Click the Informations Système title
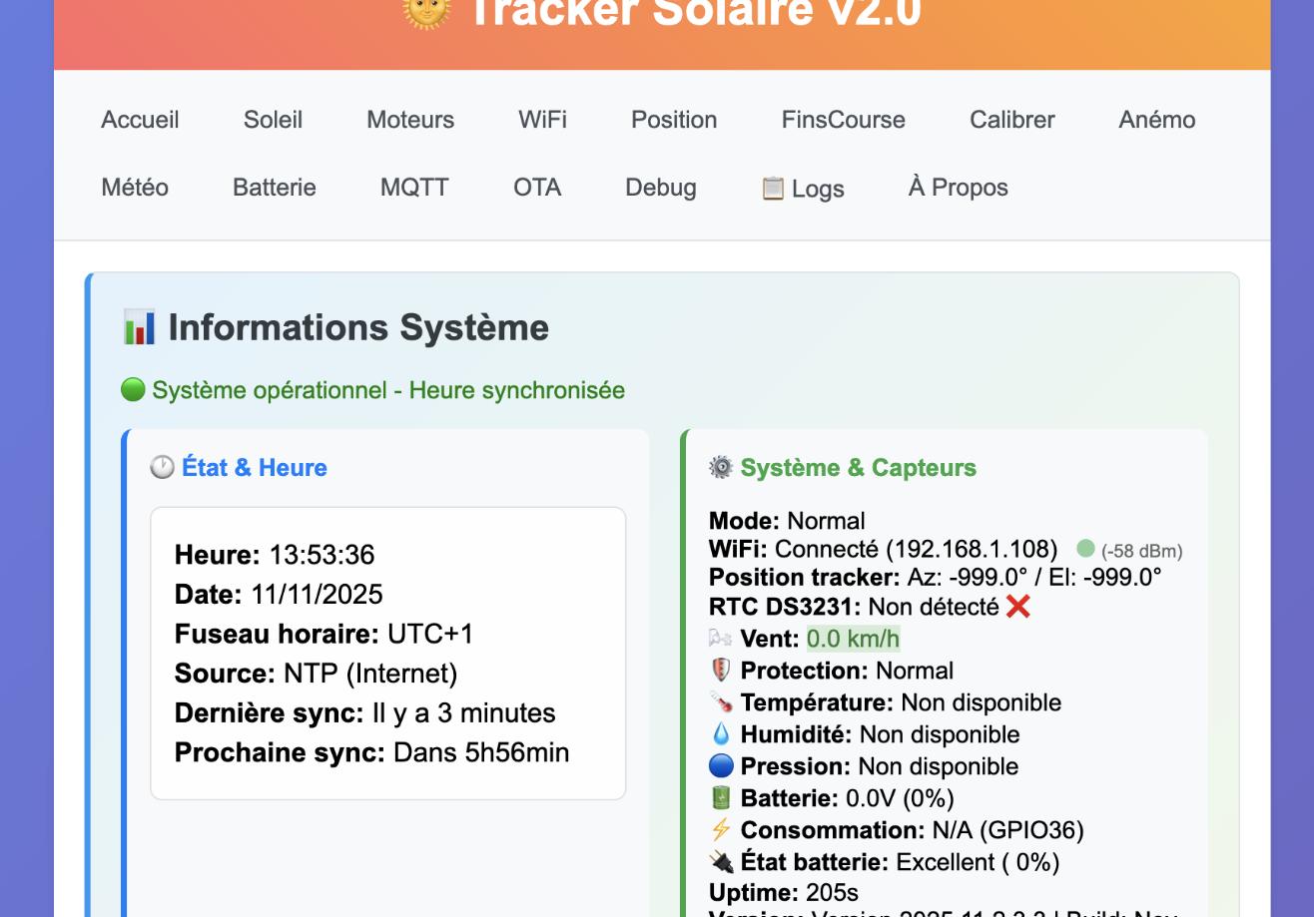The image size is (1314, 917). click(x=358, y=327)
